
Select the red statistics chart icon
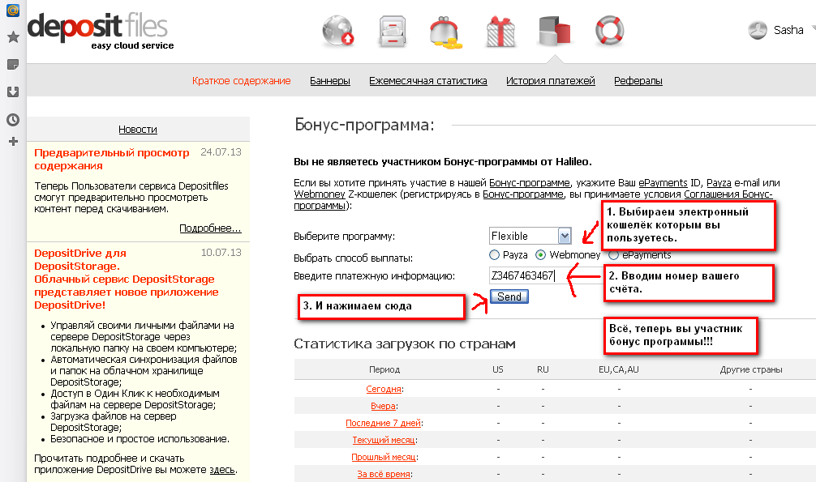coord(555,31)
